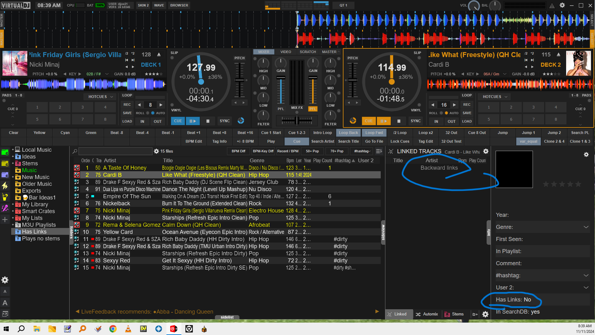
Task: Open deck 1 HOTCUES pad mode dropdown
Action: click(x=100, y=97)
